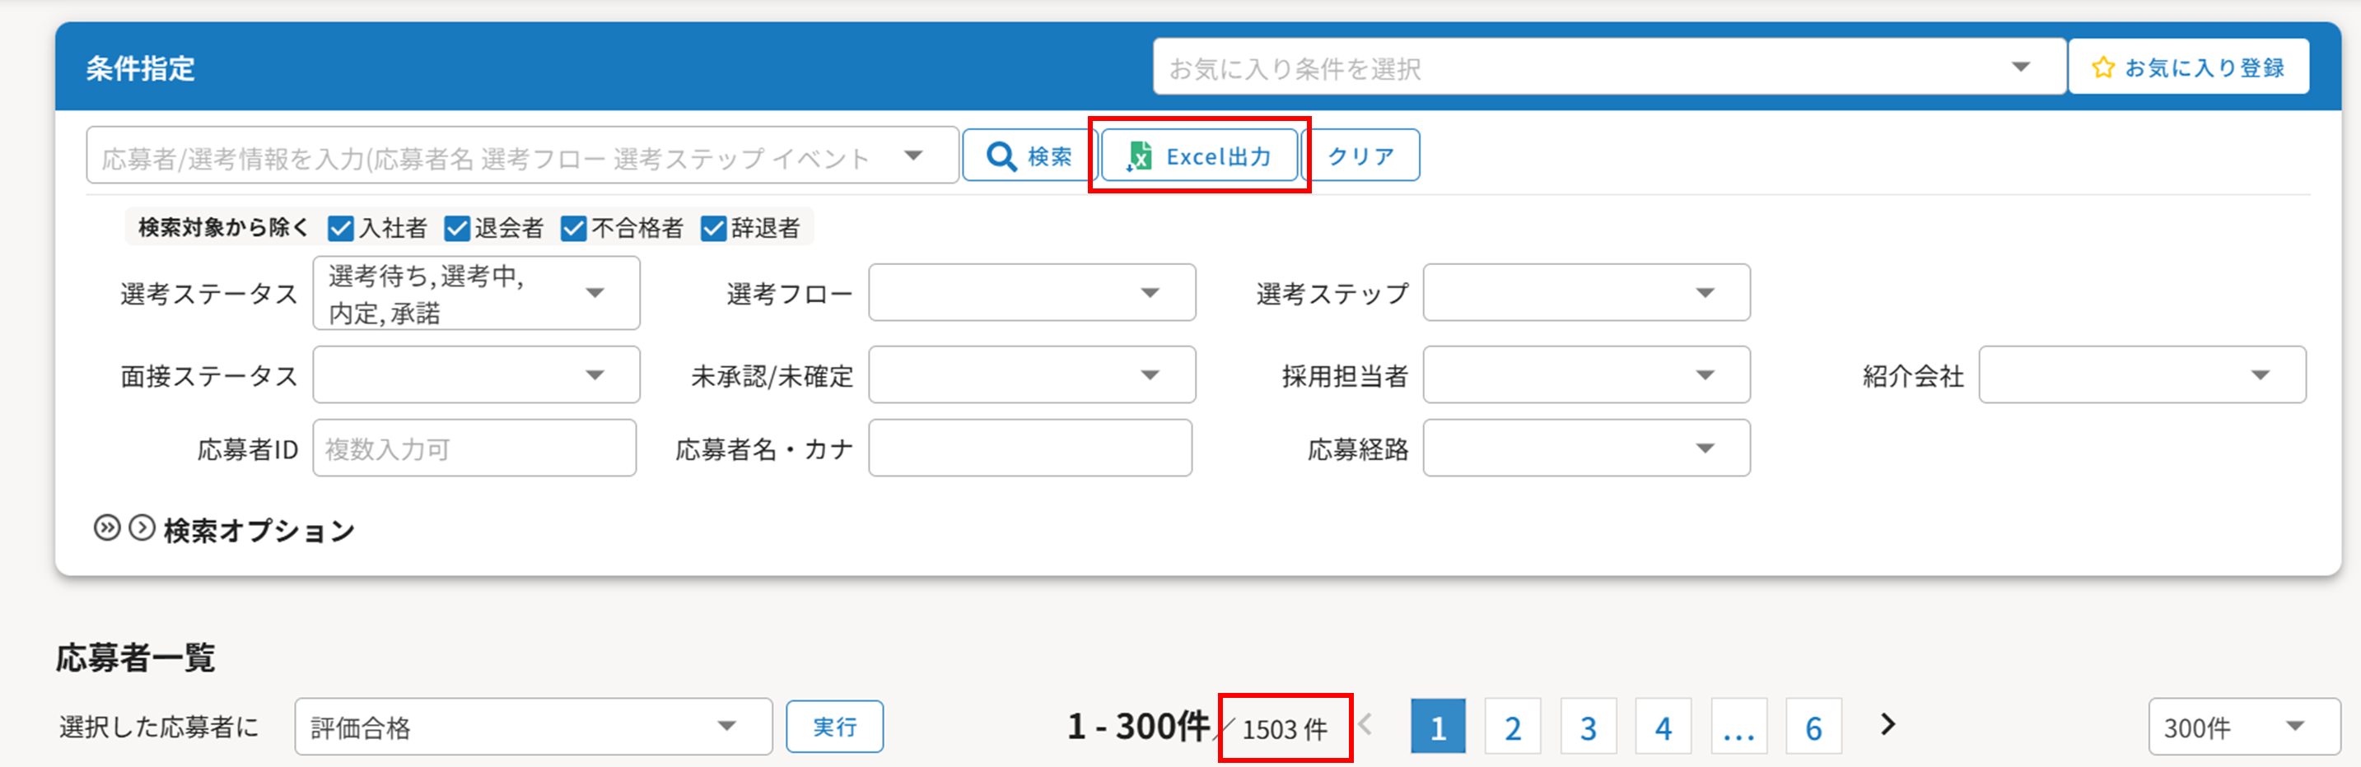The width and height of the screenshot is (2361, 767).
Task: Click the pagination ellipsis button
Action: coord(1738,727)
